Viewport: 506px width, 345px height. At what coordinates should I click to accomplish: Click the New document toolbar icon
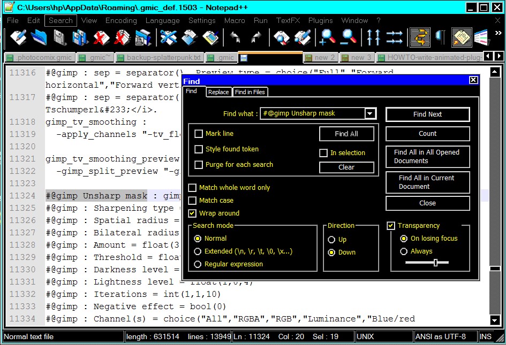click(18, 37)
